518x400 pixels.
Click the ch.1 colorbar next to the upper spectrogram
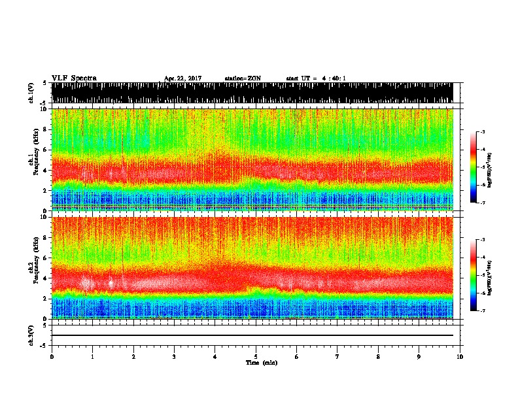[473, 167]
